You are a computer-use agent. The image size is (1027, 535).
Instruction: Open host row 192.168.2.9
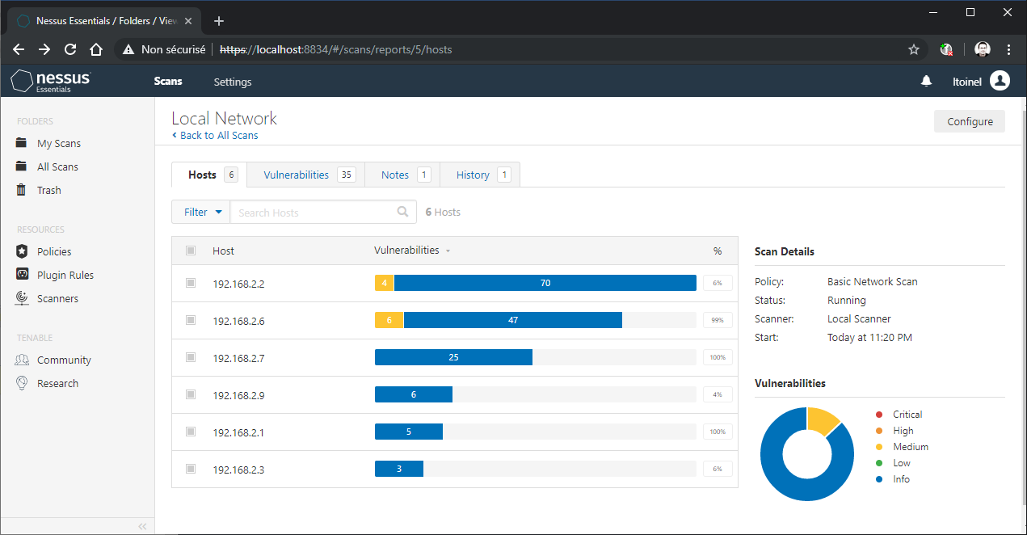(x=455, y=394)
